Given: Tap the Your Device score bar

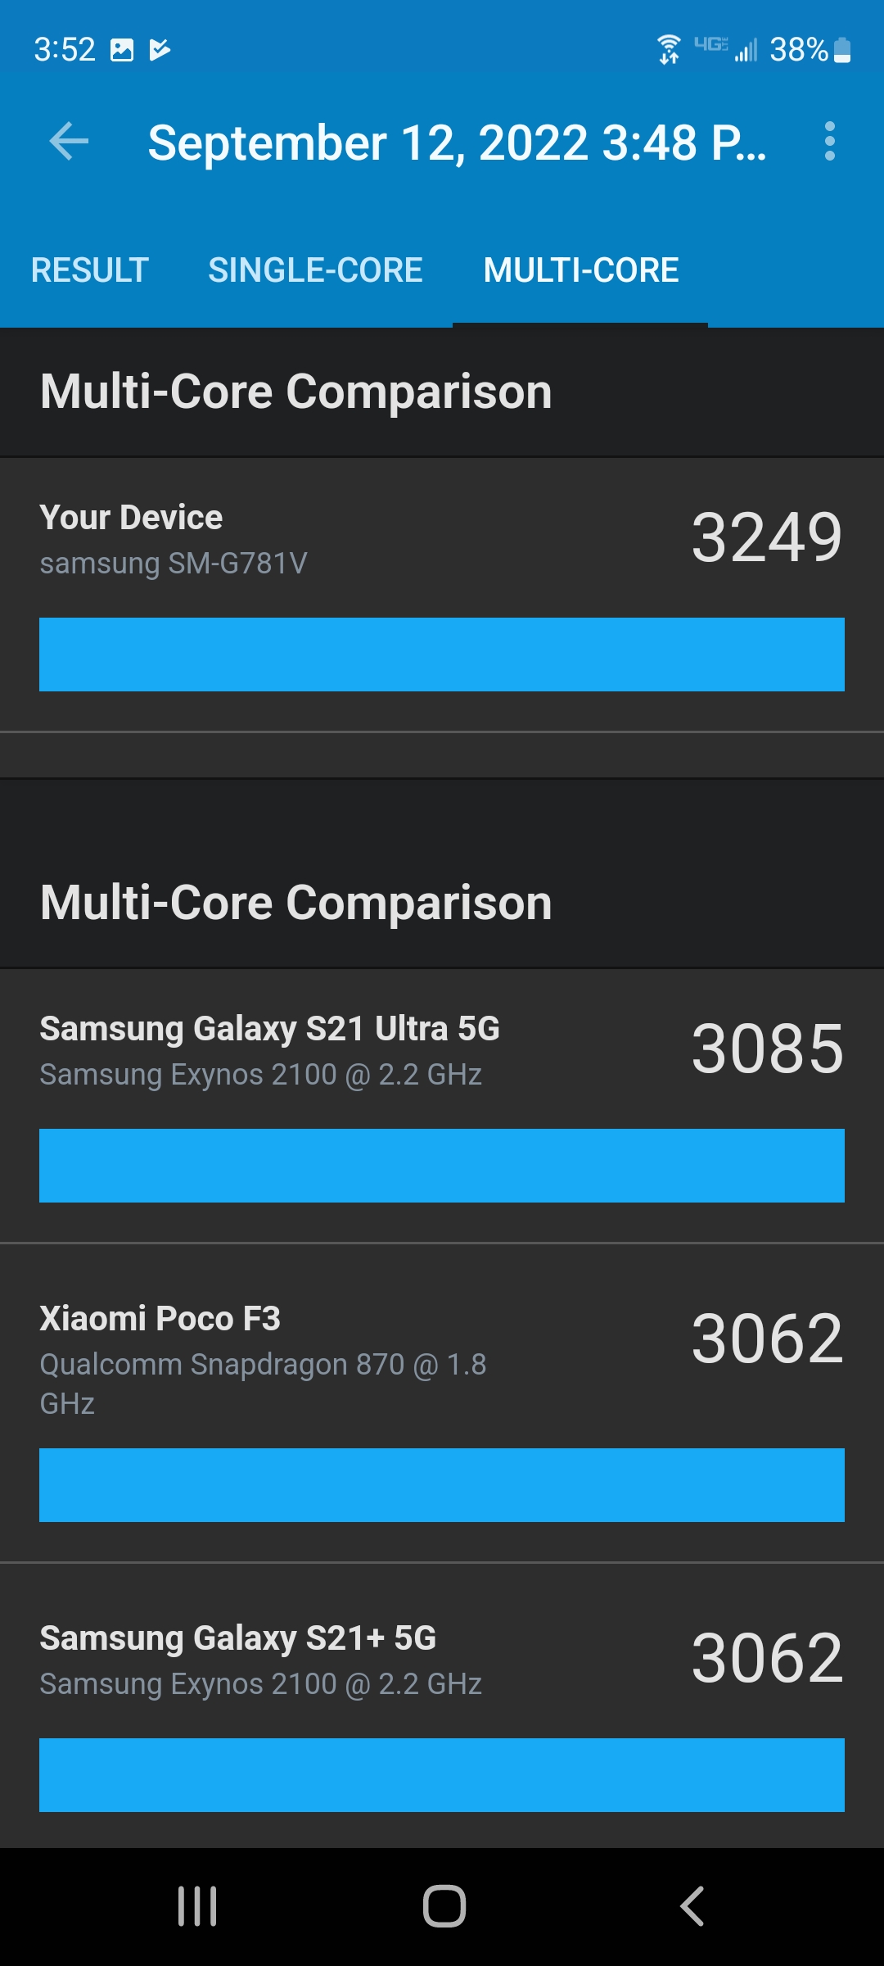Looking at the screenshot, I should [442, 655].
